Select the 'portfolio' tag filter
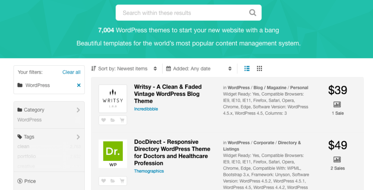 point(27,157)
